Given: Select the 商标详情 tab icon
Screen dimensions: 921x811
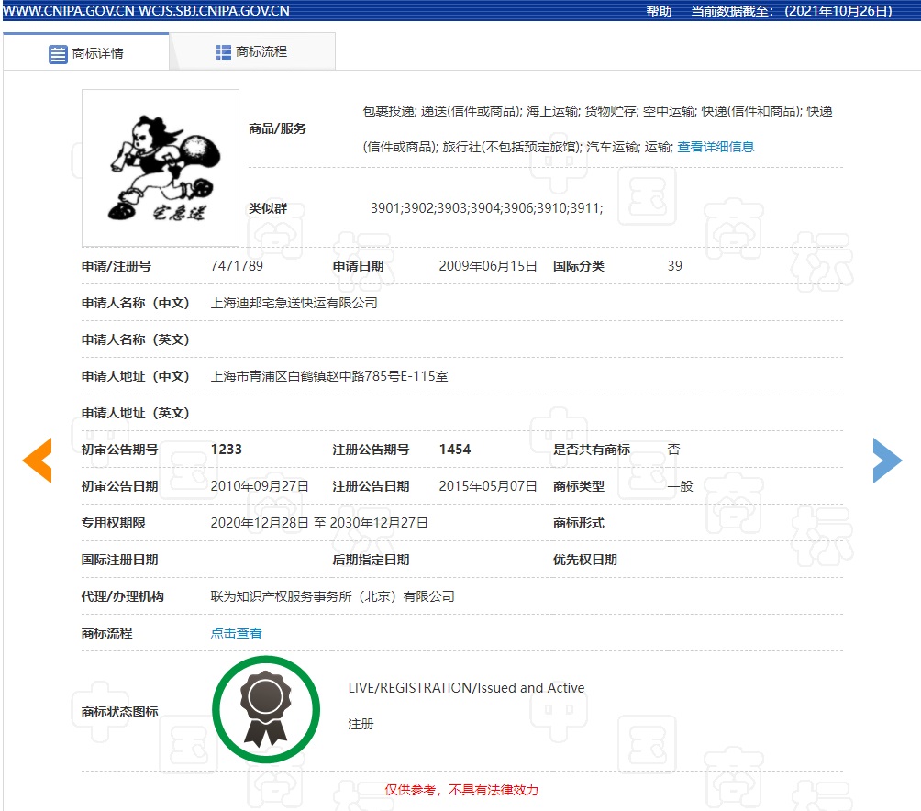Looking at the screenshot, I should [x=57, y=52].
